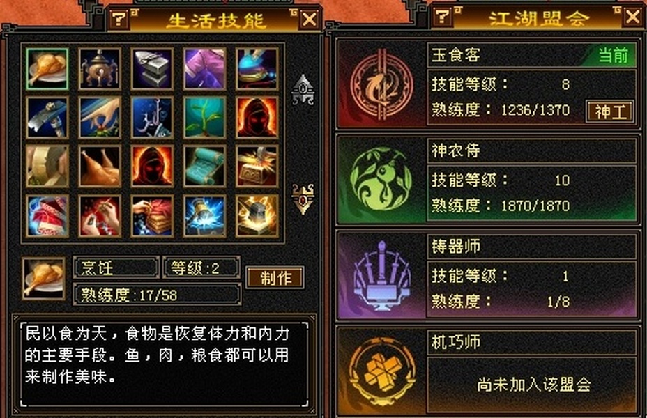Screen dimensions: 647x418
Task: Open help for 江湖盟会 window
Action: 442,17
